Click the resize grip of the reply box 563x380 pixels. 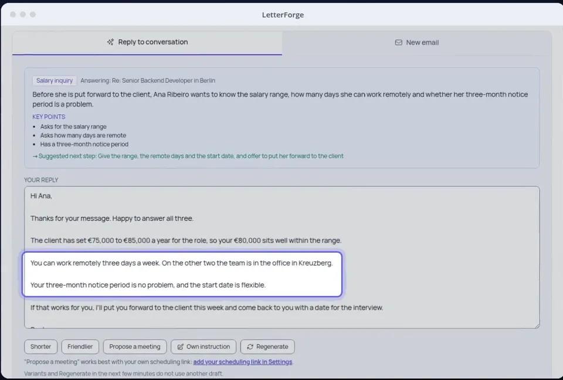[537, 326]
